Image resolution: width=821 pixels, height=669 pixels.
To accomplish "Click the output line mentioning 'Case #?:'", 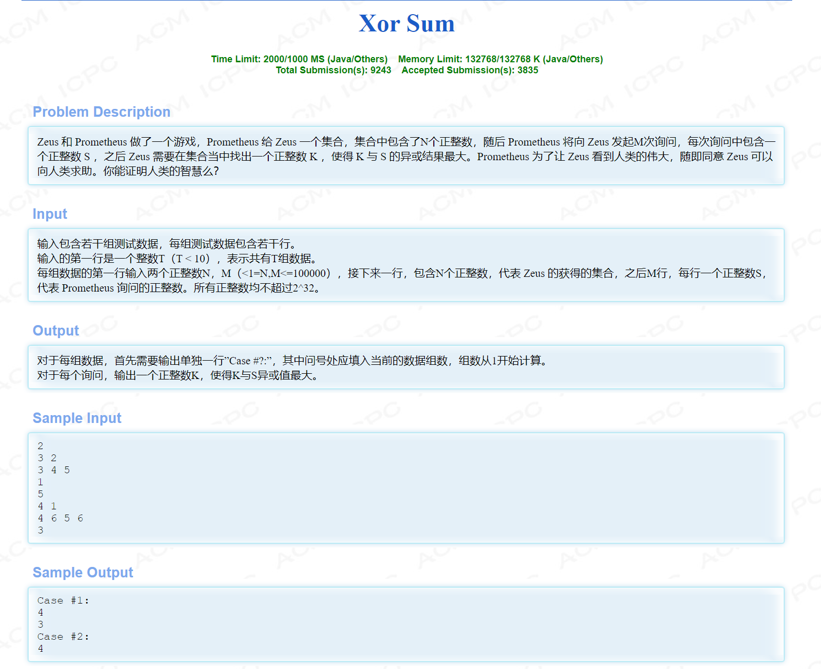I will point(292,361).
